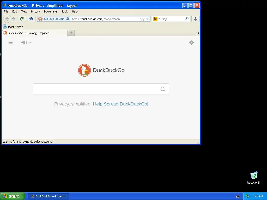Open the DuckDuckGo hamburger menu

pos(10,42)
